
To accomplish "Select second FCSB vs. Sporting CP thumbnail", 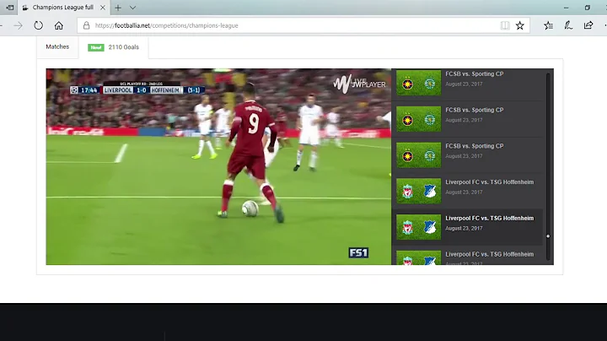I will click(418, 119).
